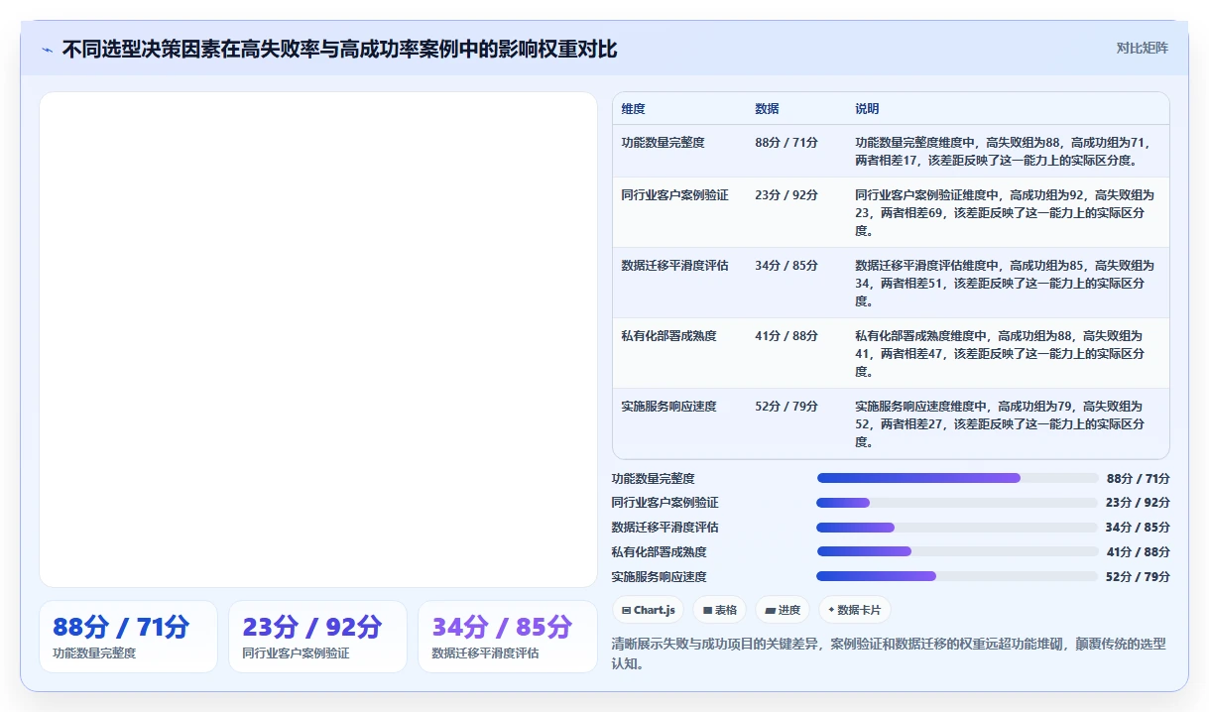This screenshot has width=1209, height=712.
Task: Click table data value 34分 / 85分
Action: point(786,266)
